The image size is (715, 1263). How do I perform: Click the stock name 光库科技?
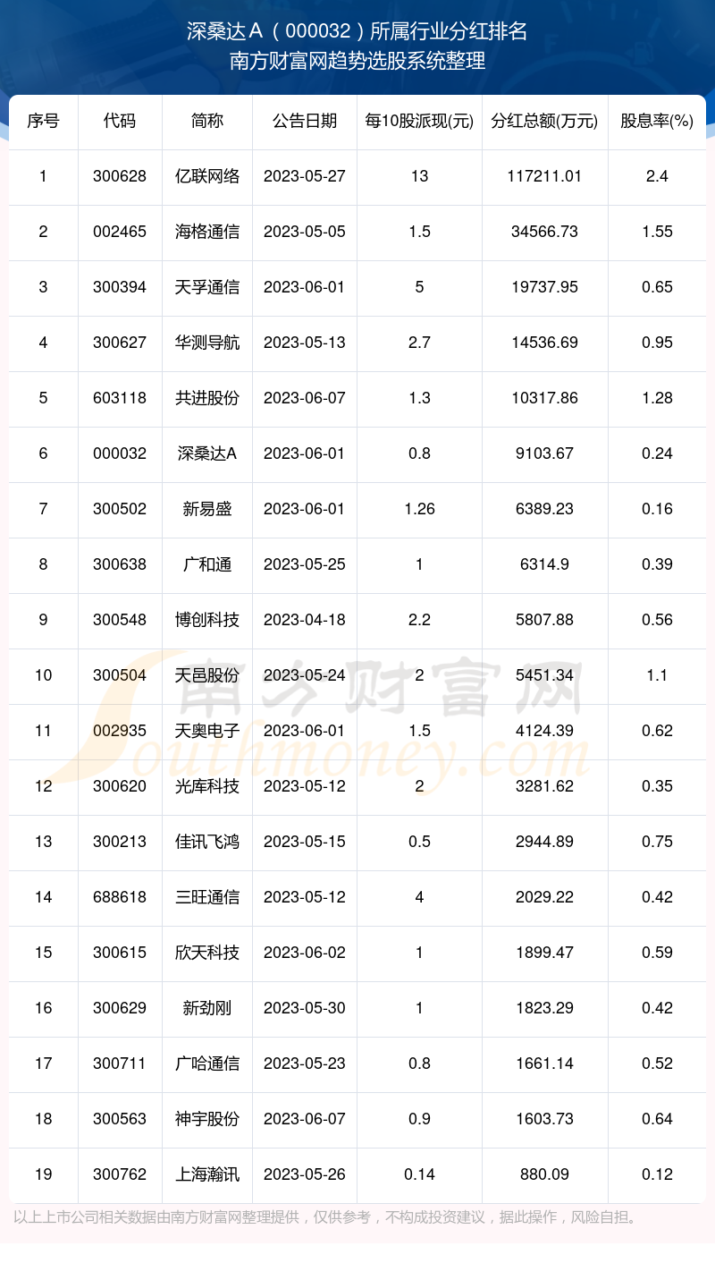[207, 786]
